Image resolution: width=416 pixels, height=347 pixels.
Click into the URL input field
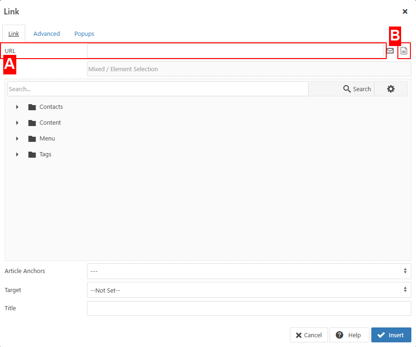pos(235,51)
